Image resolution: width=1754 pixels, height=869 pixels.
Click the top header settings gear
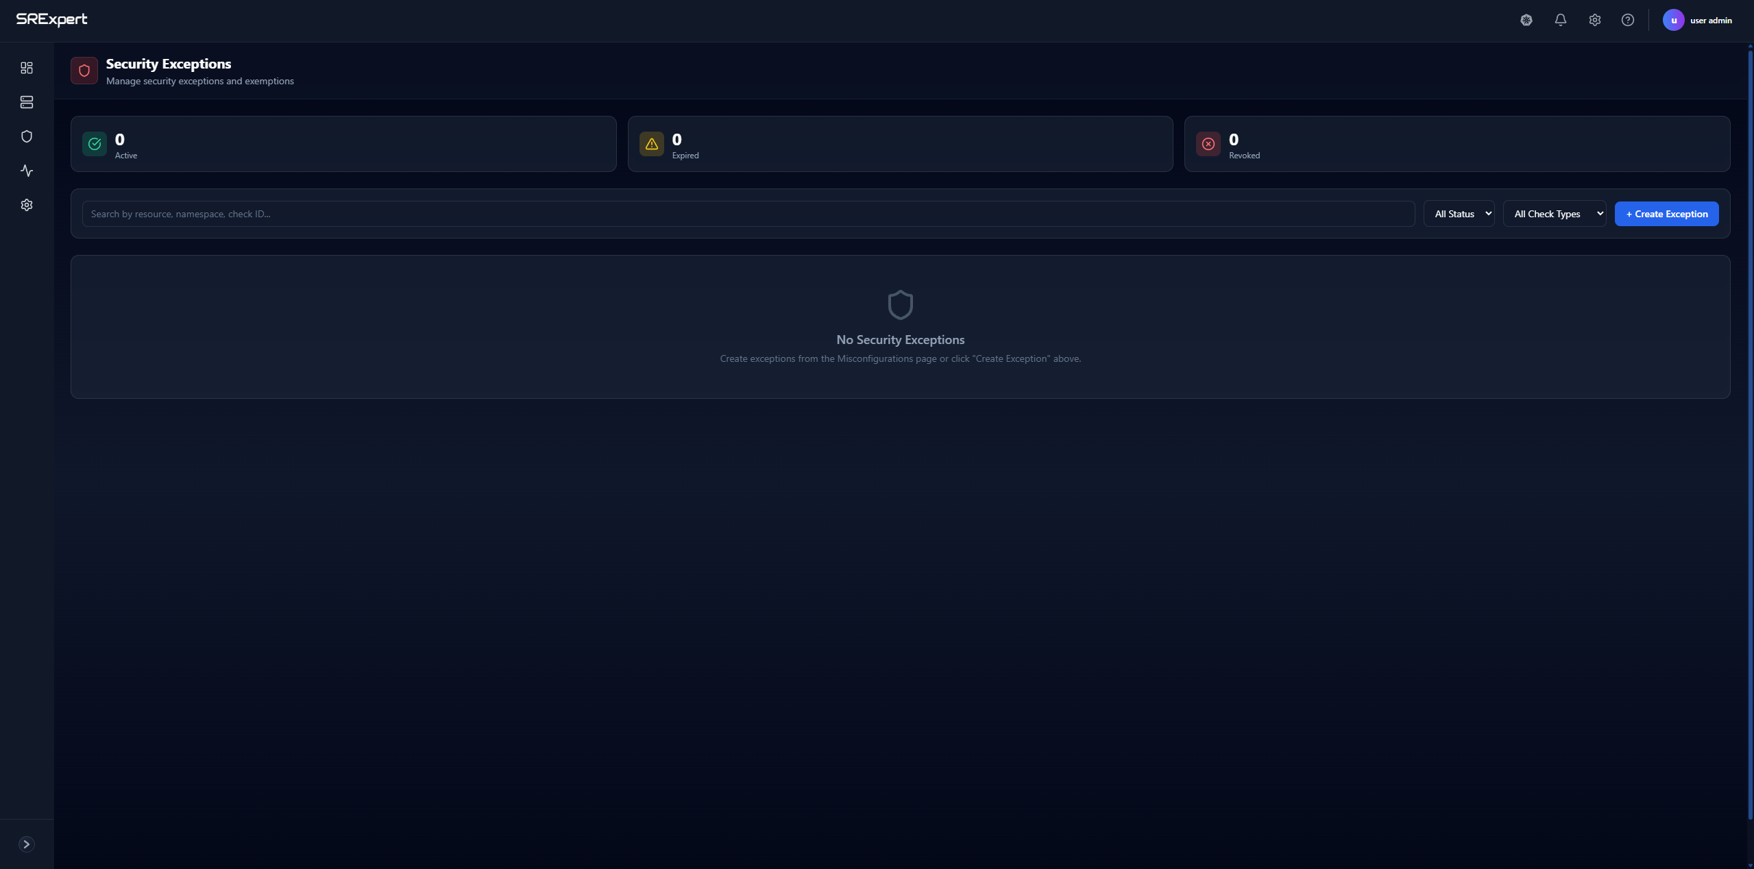[x=1595, y=20]
